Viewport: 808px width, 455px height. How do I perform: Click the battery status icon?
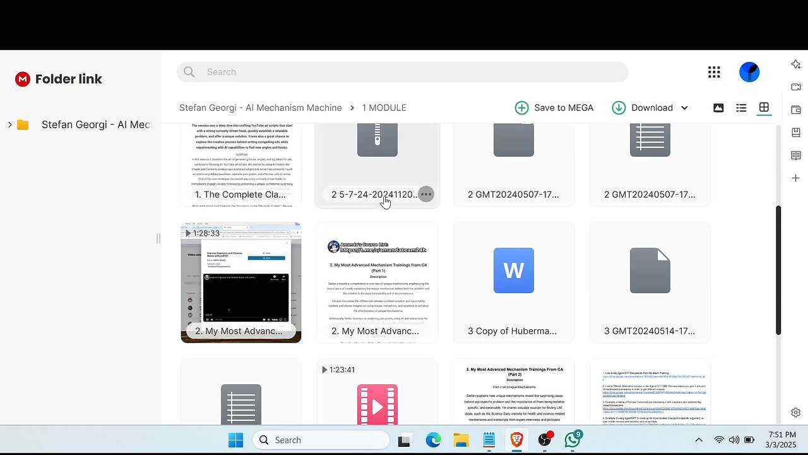pyautogui.click(x=749, y=440)
